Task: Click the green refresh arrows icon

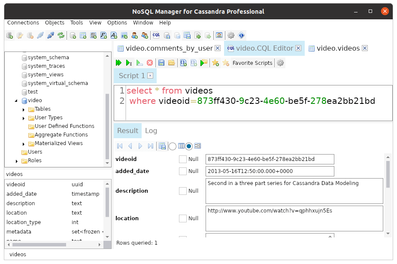Action: 61,35
